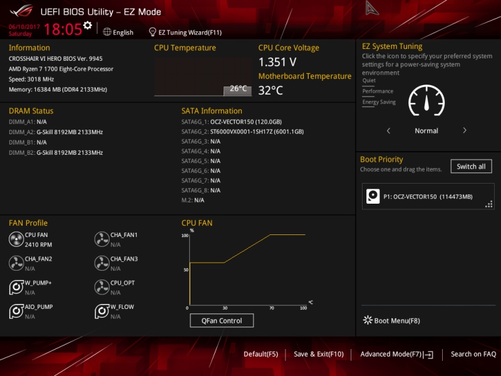Click the EZ Tuning Wizard lightbulb icon
Viewport: 501px width, 376px height.
coord(152,32)
